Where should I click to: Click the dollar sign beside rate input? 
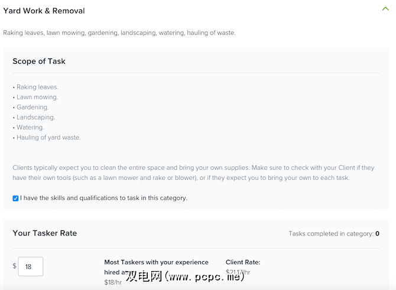pyautogui.click(x=15, y=266)
